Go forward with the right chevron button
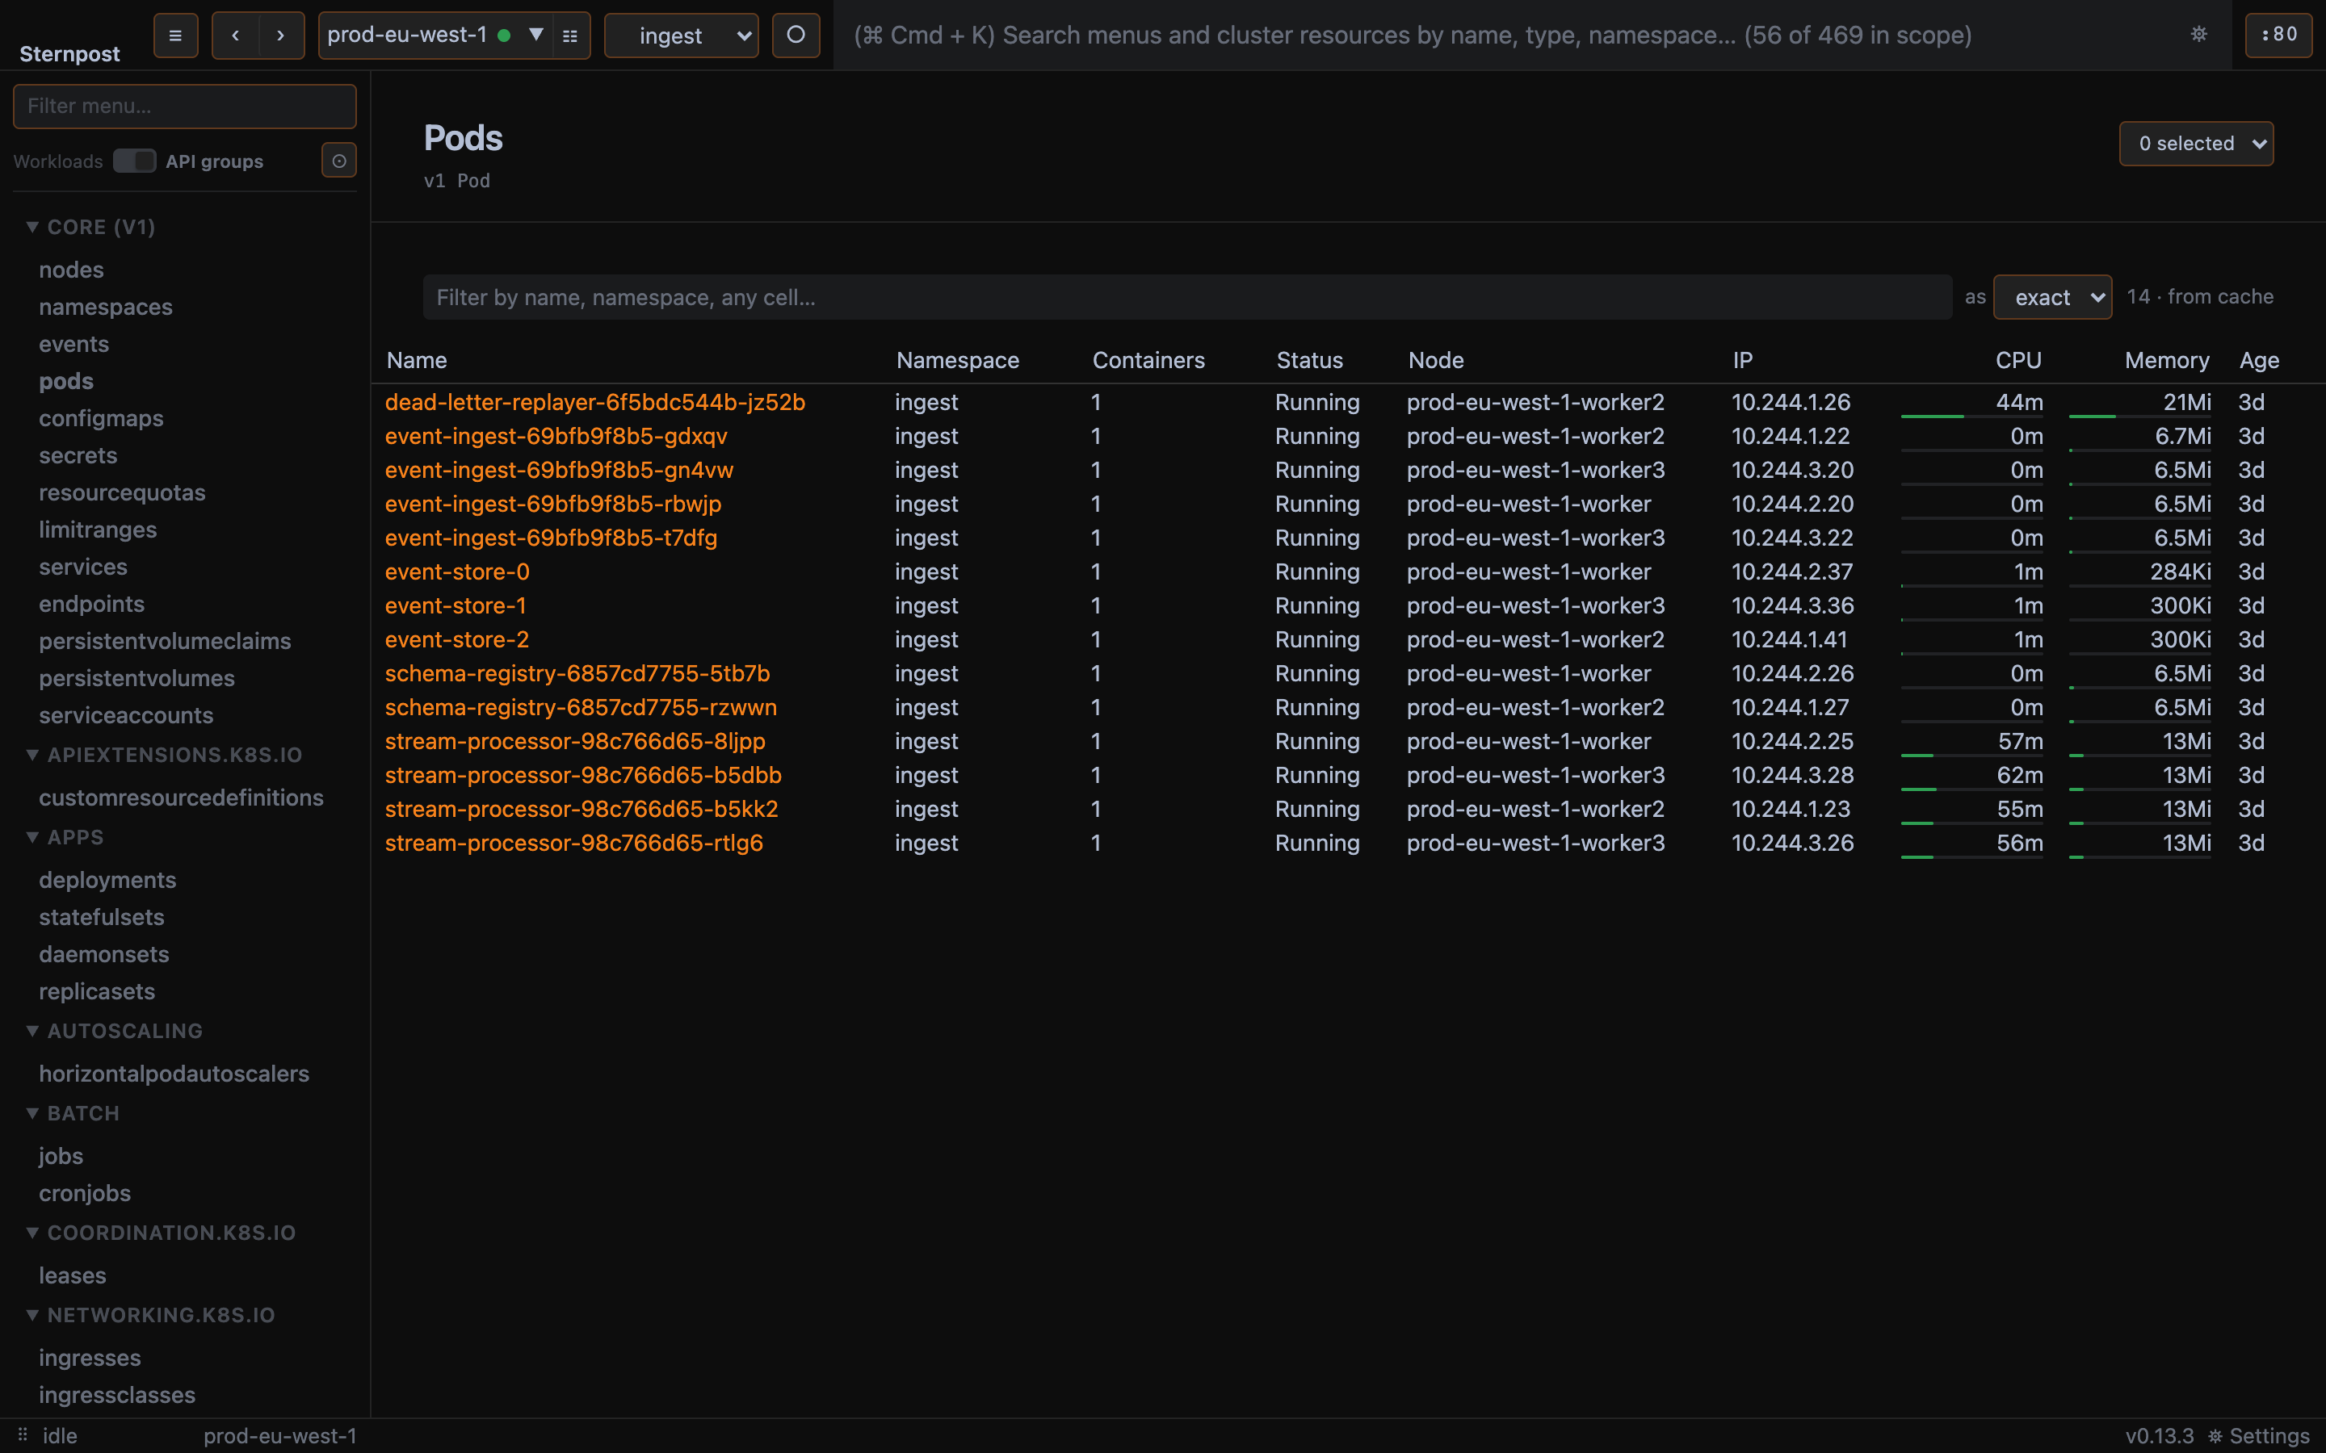Image resolution: width=2326 pixels, height=1453 pixels. click(281, 36)
